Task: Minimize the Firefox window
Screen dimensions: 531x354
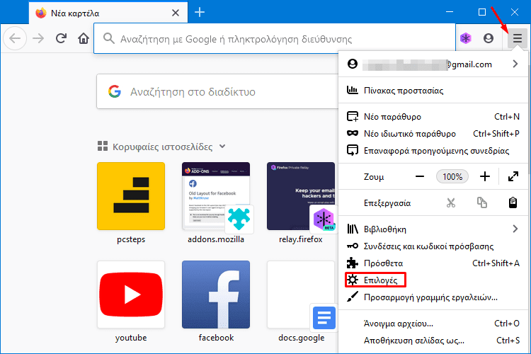Action: coord(450,12)
